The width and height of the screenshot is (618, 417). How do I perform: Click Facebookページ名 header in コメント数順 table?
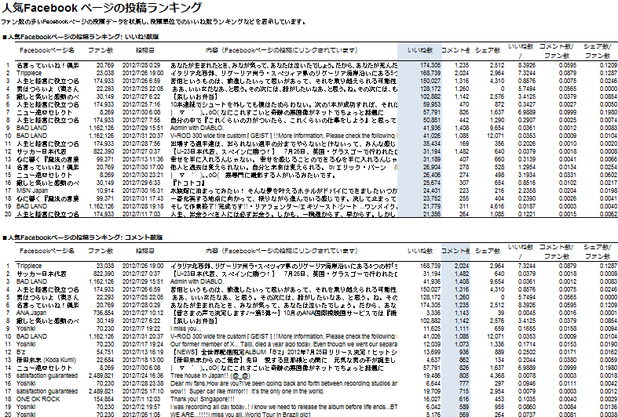point(47,251)
